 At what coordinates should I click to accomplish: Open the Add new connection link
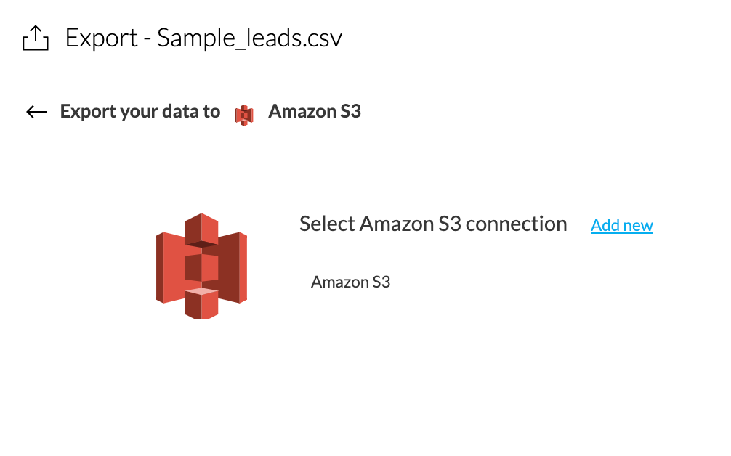tap(622, 225)
